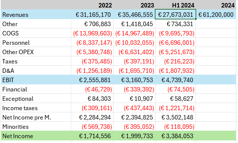This screenshot has width=238, height=143.
Task: Select Minorities cell (€ 569,738)
Action: pos(92,127)
